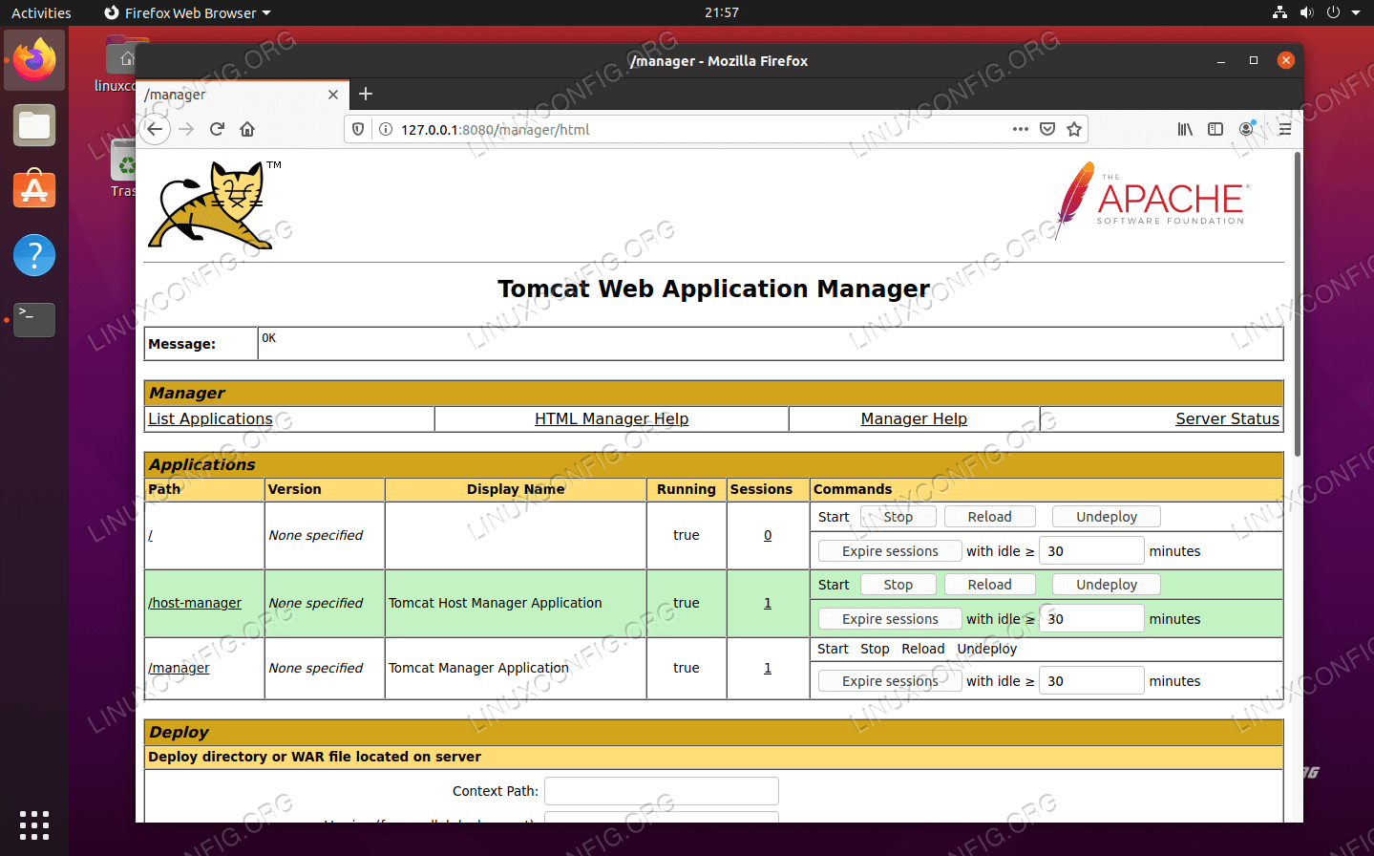This screenshot has height=856, width=1374.
Task: Open the Server Status link
Action: [1227, 418]
